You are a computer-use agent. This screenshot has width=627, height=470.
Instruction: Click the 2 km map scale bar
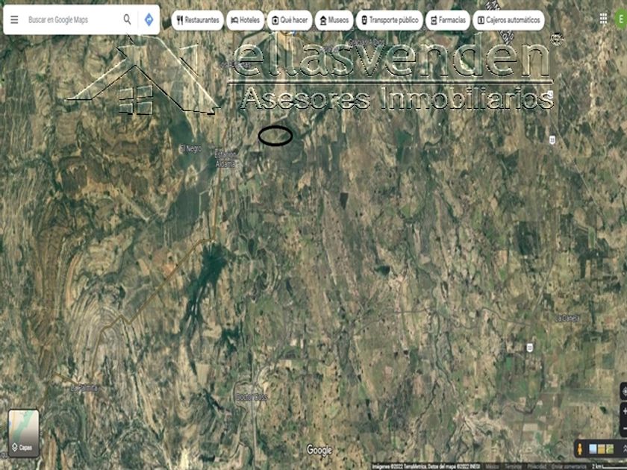pos(609,466)
